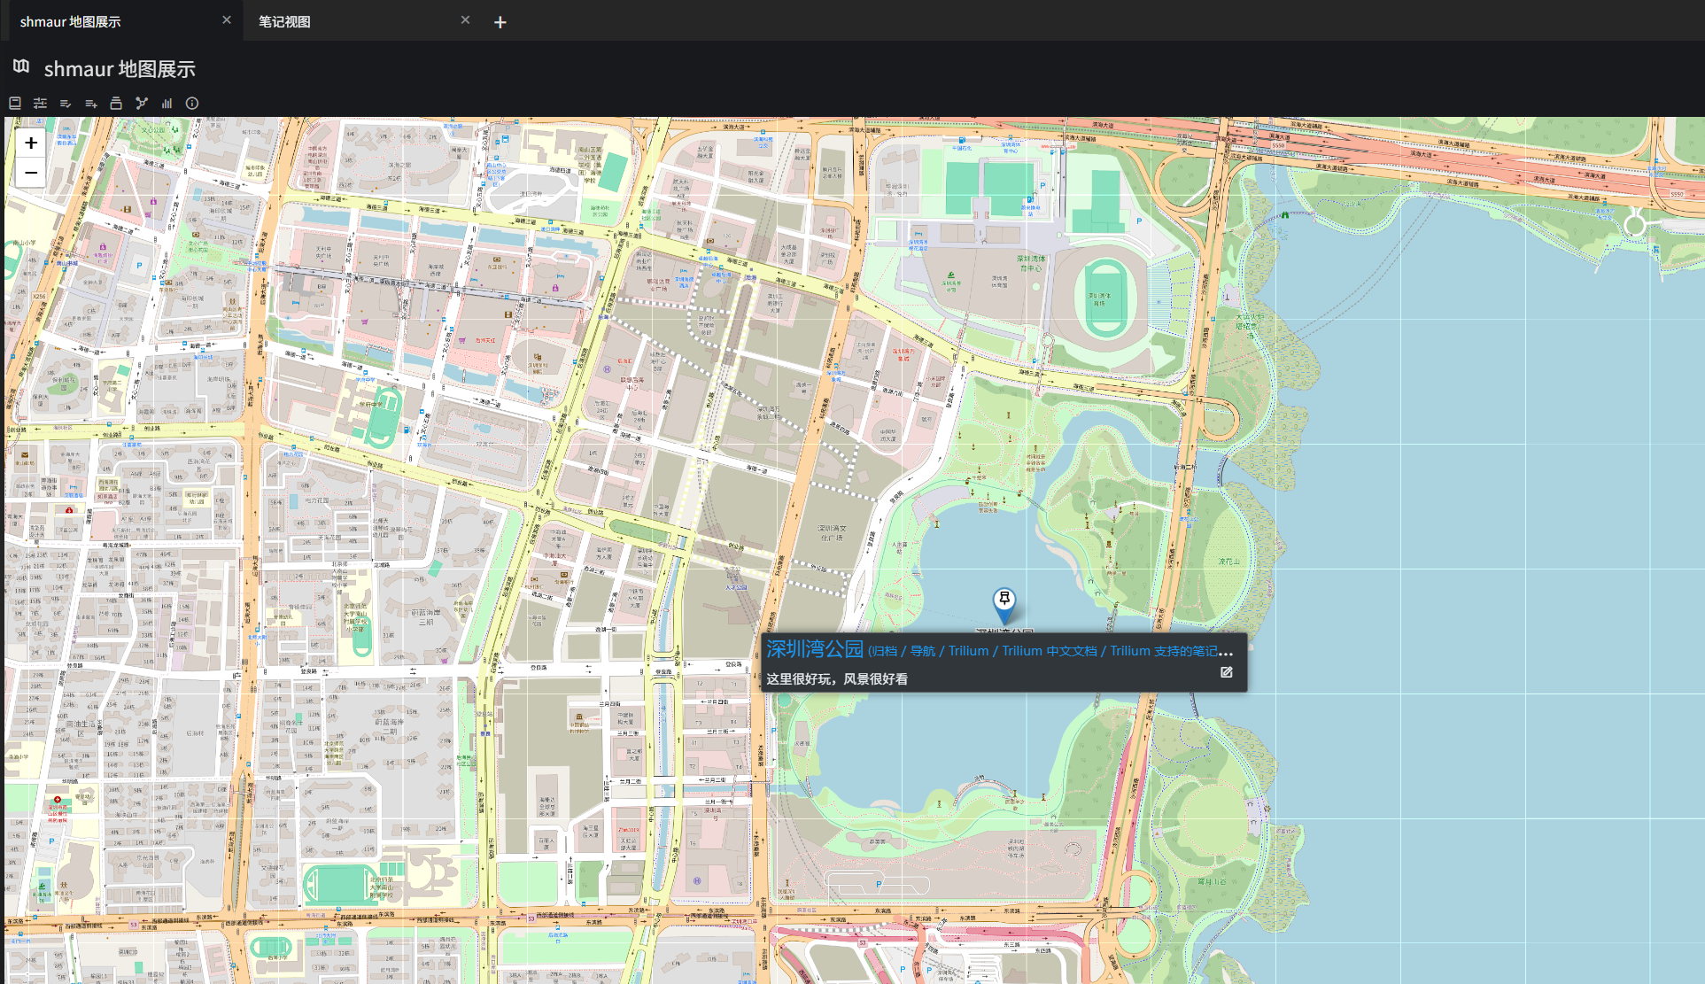Select the shmaur 地图展示 tab

(x=71, y=21)
